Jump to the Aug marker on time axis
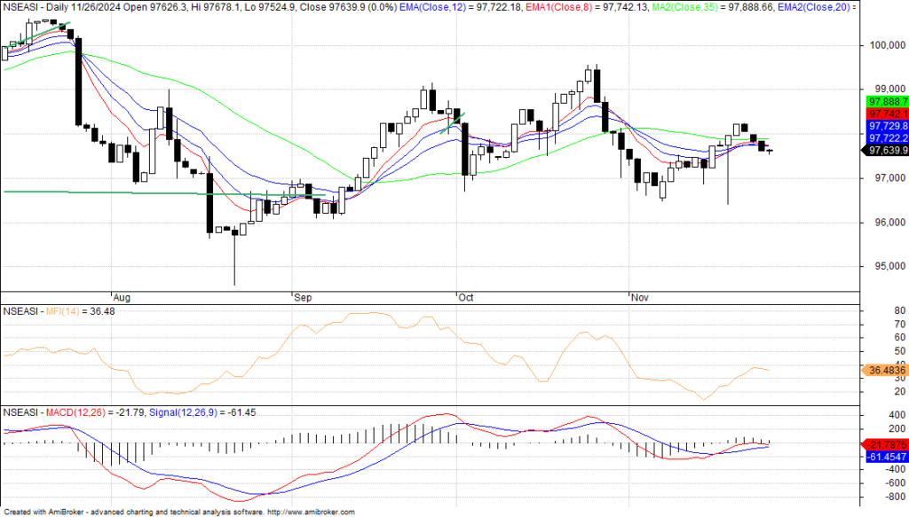The image size is (909, 517). coord(123,298)
